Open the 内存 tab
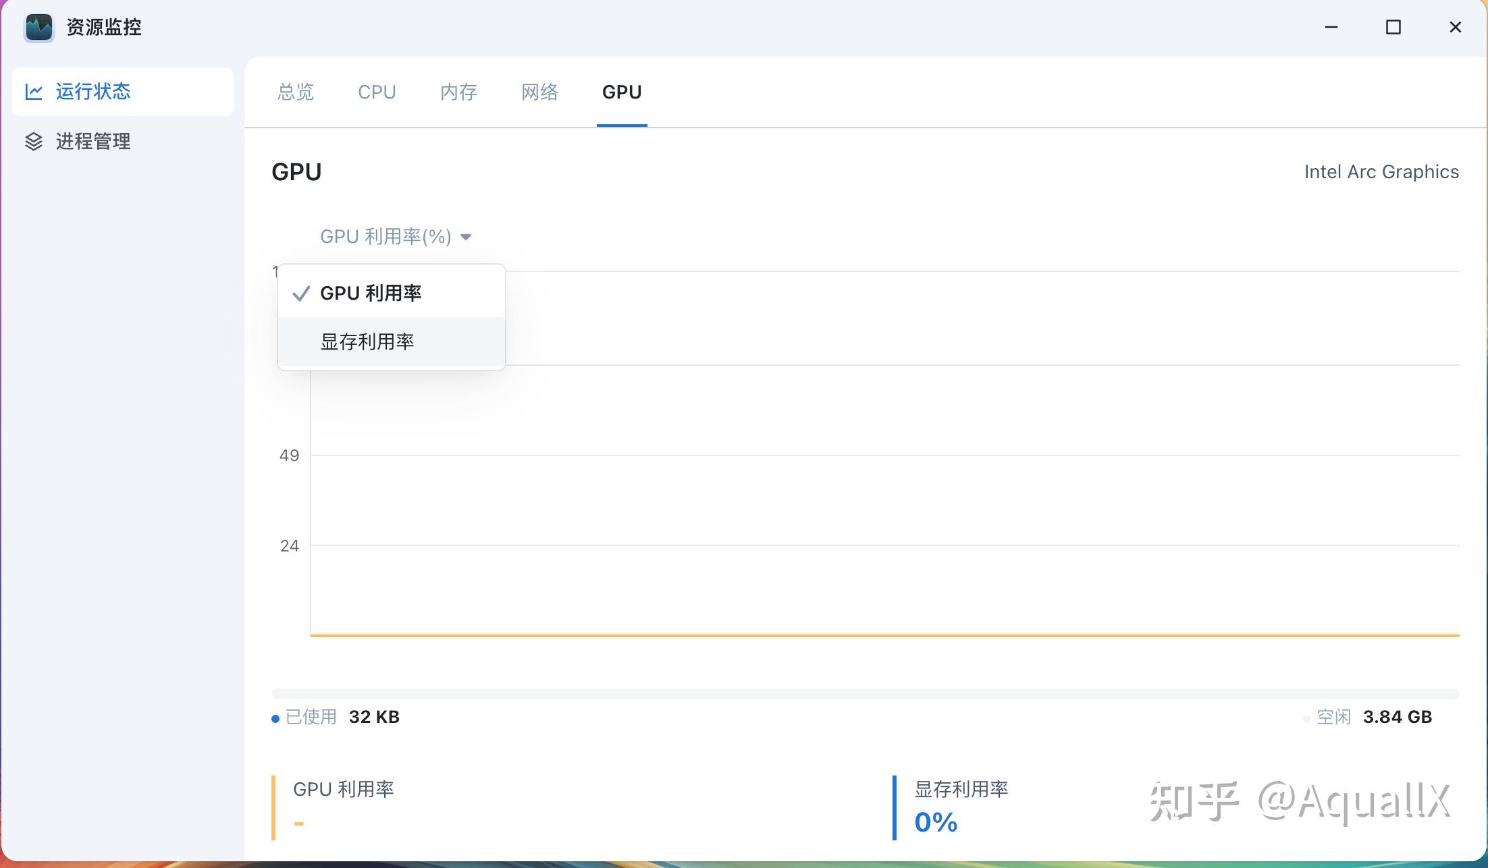 [458, 92]
